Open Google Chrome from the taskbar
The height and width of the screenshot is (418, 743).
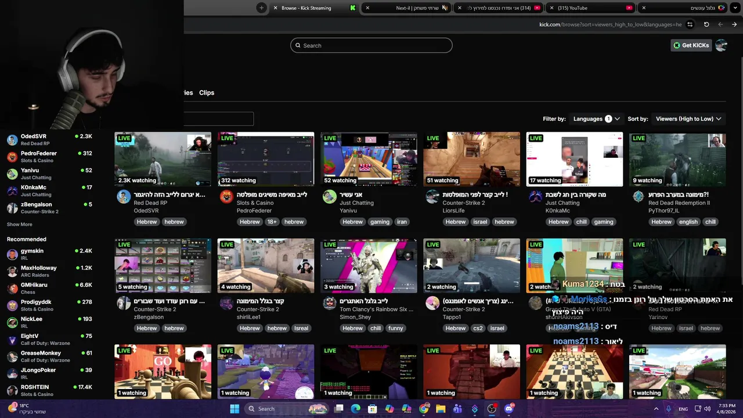(x=424, y=409)
